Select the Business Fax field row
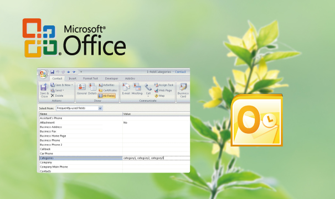 115,132
